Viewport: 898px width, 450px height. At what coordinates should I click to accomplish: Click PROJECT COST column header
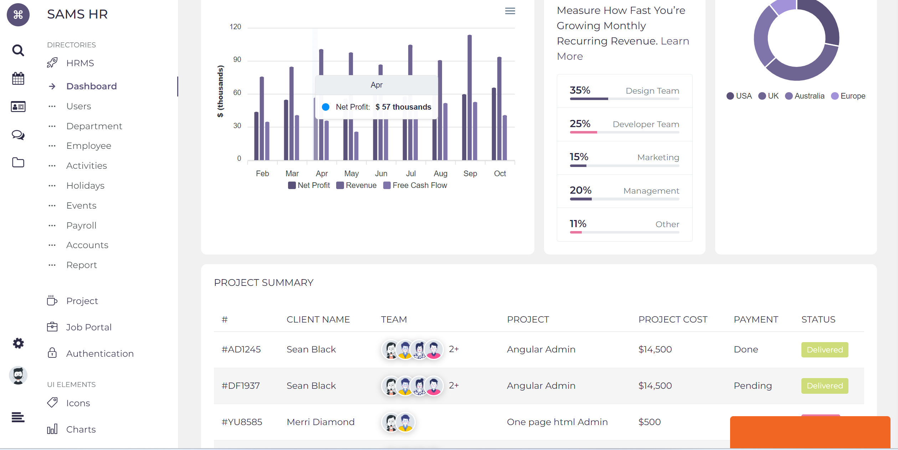[x=673, y=319]
